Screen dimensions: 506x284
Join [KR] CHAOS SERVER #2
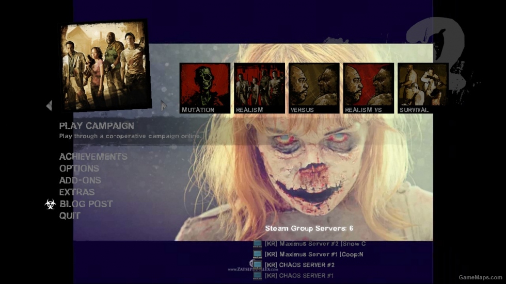299,265
